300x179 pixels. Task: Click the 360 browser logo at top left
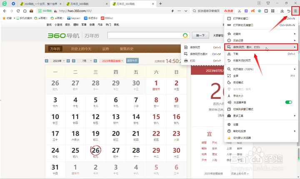coord(5,3)
